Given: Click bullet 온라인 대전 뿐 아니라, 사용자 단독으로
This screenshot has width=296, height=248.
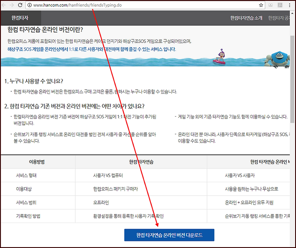Looking at the screenshot, I should (234, 138).
